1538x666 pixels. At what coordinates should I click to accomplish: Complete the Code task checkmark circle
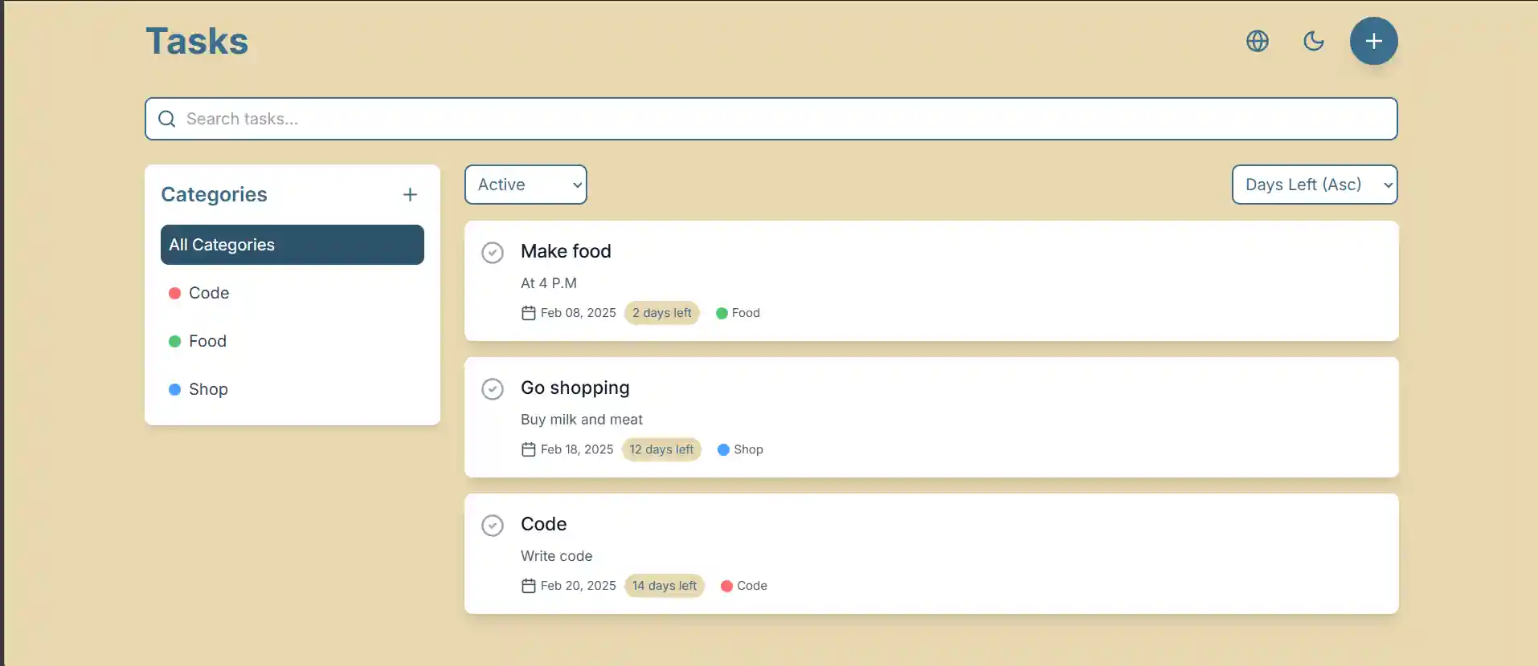493,526
